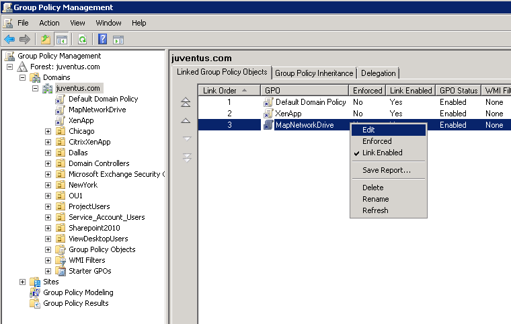Choose Edit in the context menu
This screenshot has width=511, height=324.
tap(388, 130)
